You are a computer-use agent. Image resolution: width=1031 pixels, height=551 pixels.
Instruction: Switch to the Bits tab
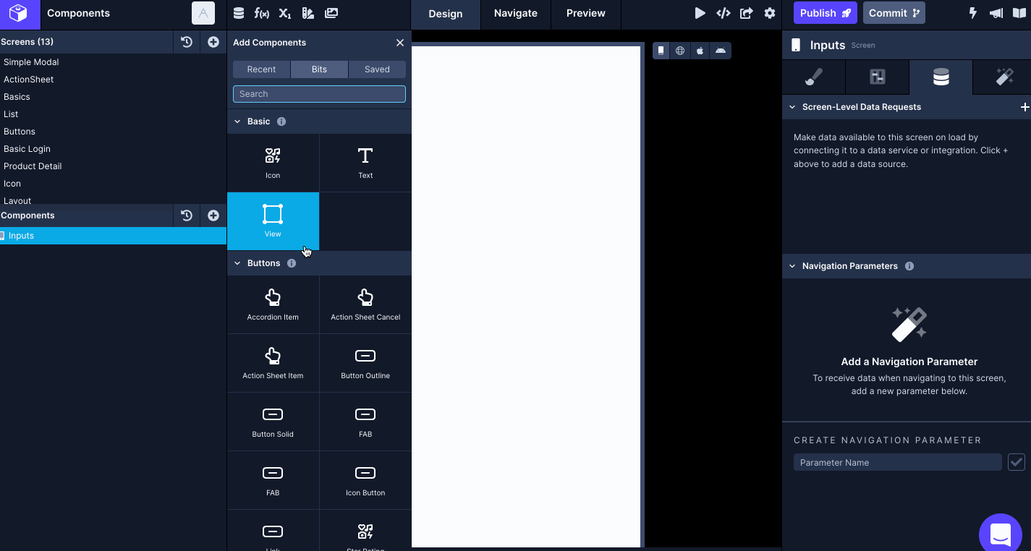(x=320, y=69)
